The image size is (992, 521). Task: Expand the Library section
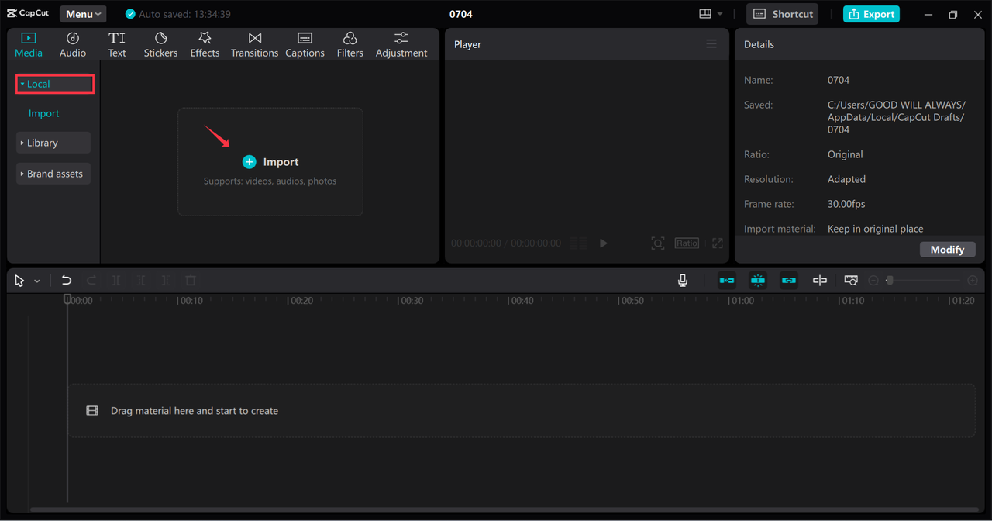click(53, 143)
